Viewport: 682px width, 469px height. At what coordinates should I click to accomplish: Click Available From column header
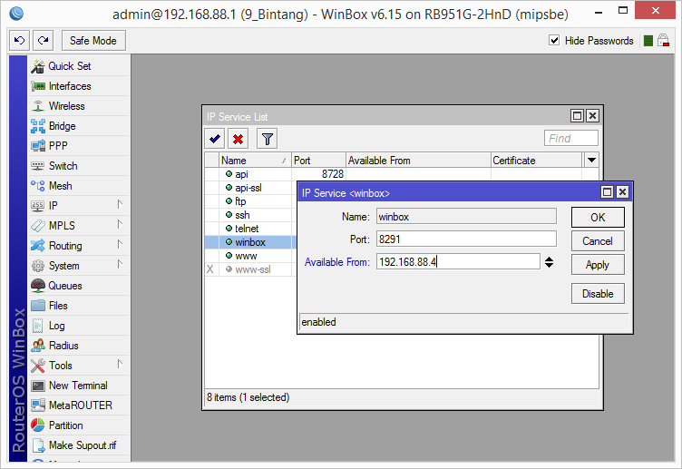[x=418, y=161]
